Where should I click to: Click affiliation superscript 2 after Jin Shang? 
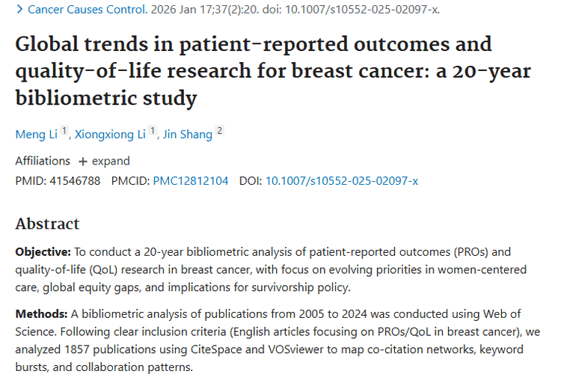(x=219, y=132)
